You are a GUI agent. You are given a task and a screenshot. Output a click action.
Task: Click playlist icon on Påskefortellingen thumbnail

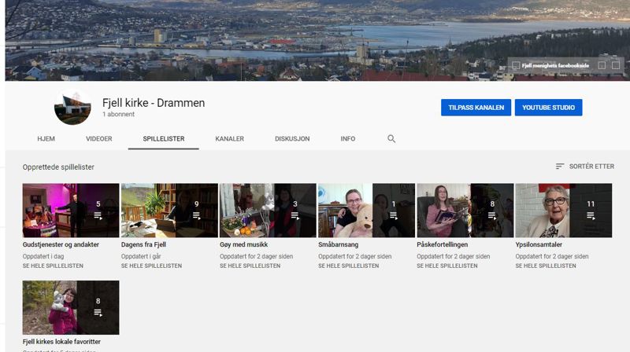click(491, 216)
